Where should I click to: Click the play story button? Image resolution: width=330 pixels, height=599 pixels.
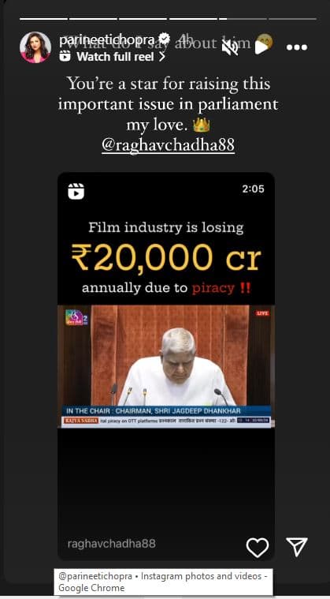pyautogui.click(x=261, y=47)
